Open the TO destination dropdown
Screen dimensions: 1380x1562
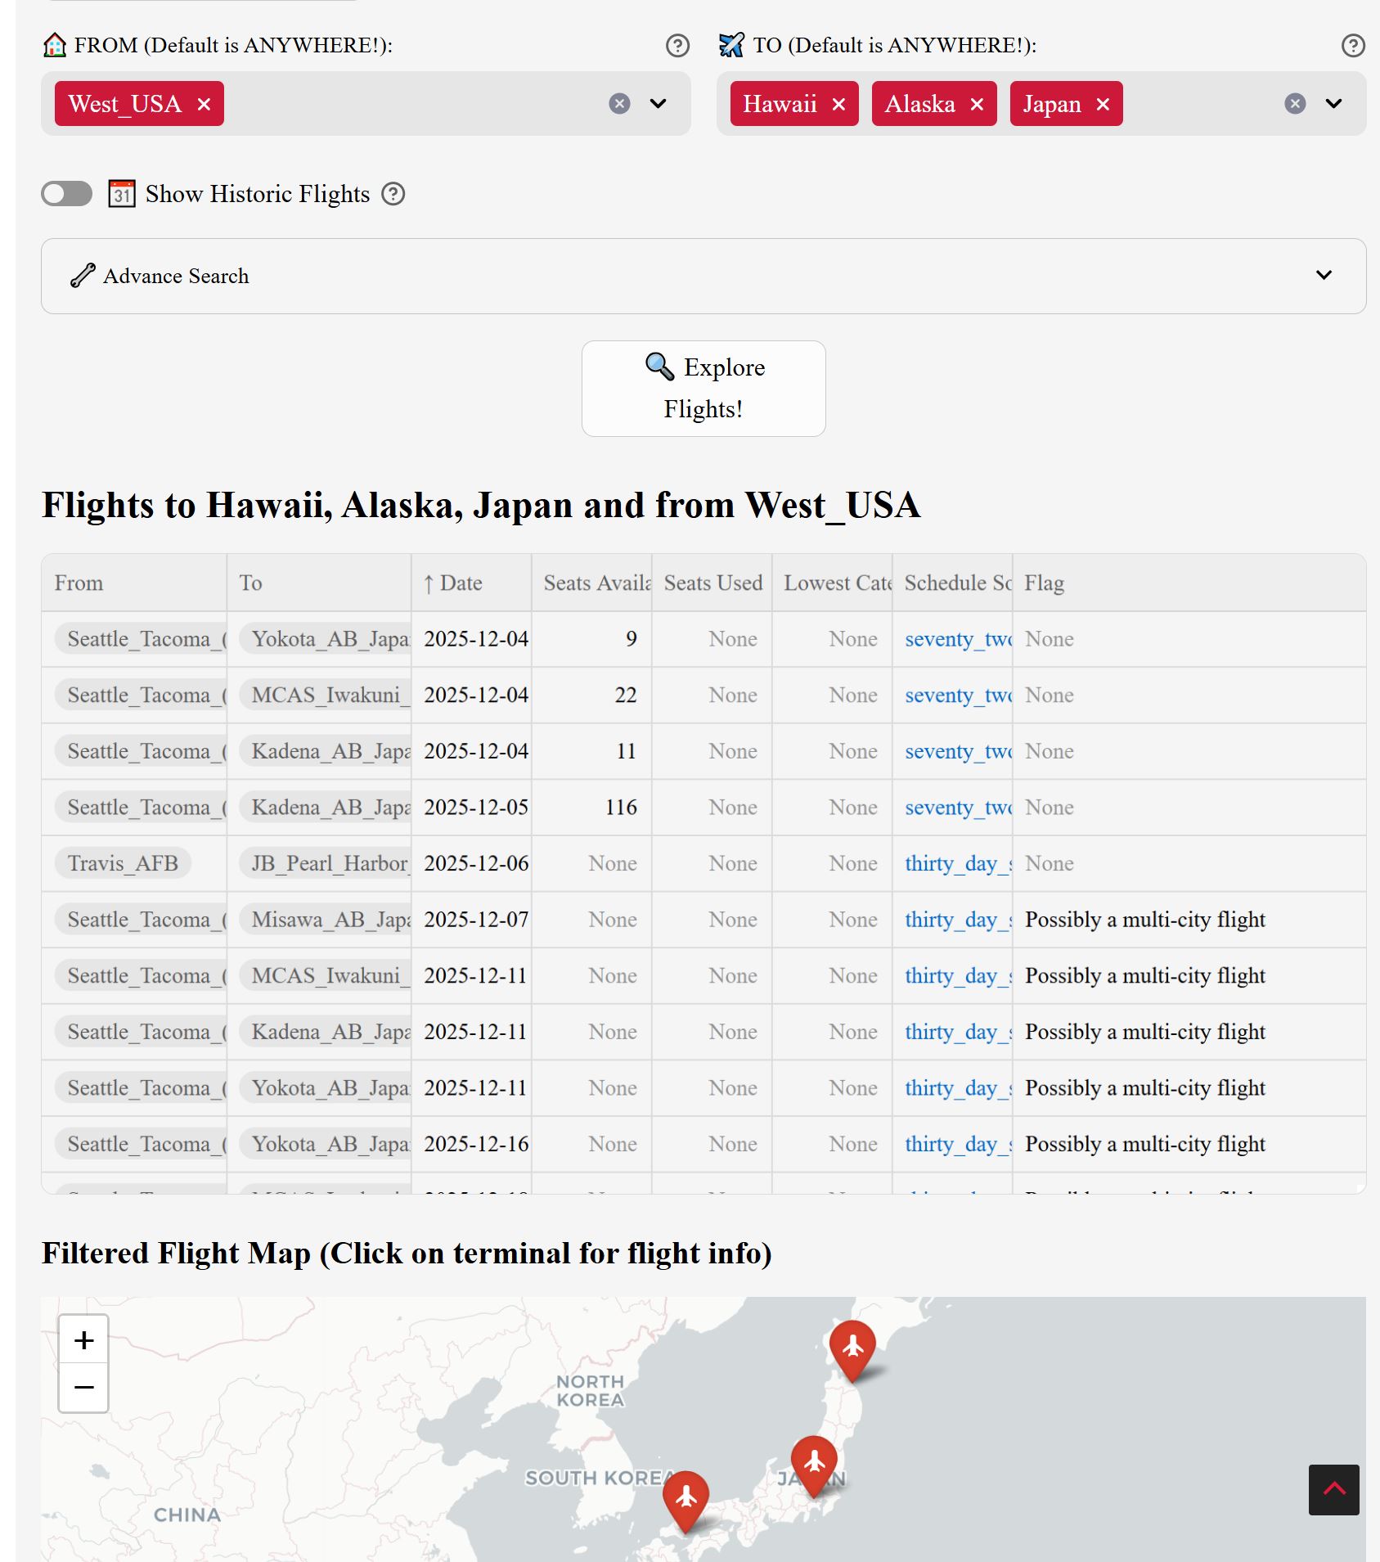pyautogui.click(x=1333, y=104)
